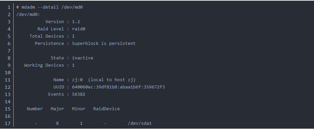This screenshot has height=130, width=314.
Task: Click the Minor column header
Action: (79, 109)
